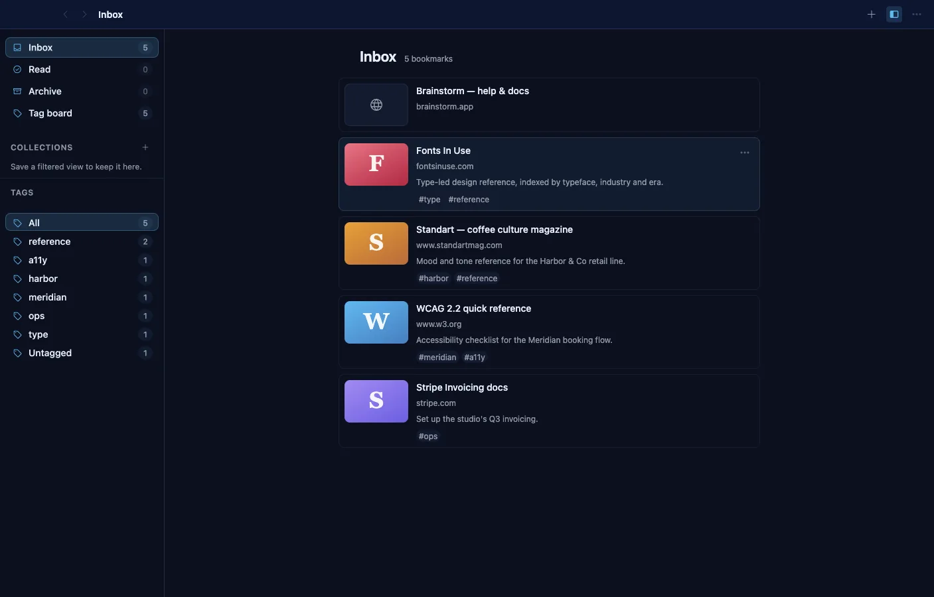
Task: Click the '5 bookmarks' count text
Action: 428,59
